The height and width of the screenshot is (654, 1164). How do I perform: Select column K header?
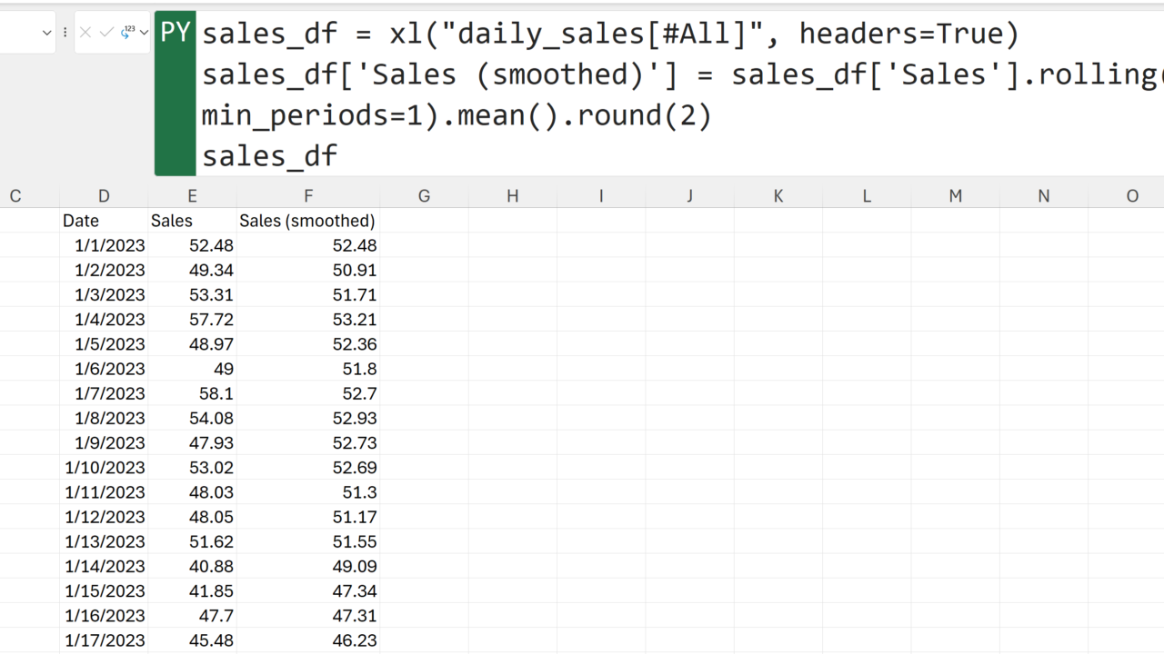778,196
